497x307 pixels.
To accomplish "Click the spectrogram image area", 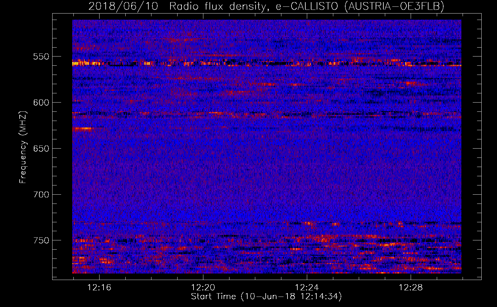I will tap(267, 146).
